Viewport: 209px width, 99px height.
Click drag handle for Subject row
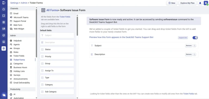point(195,46)
